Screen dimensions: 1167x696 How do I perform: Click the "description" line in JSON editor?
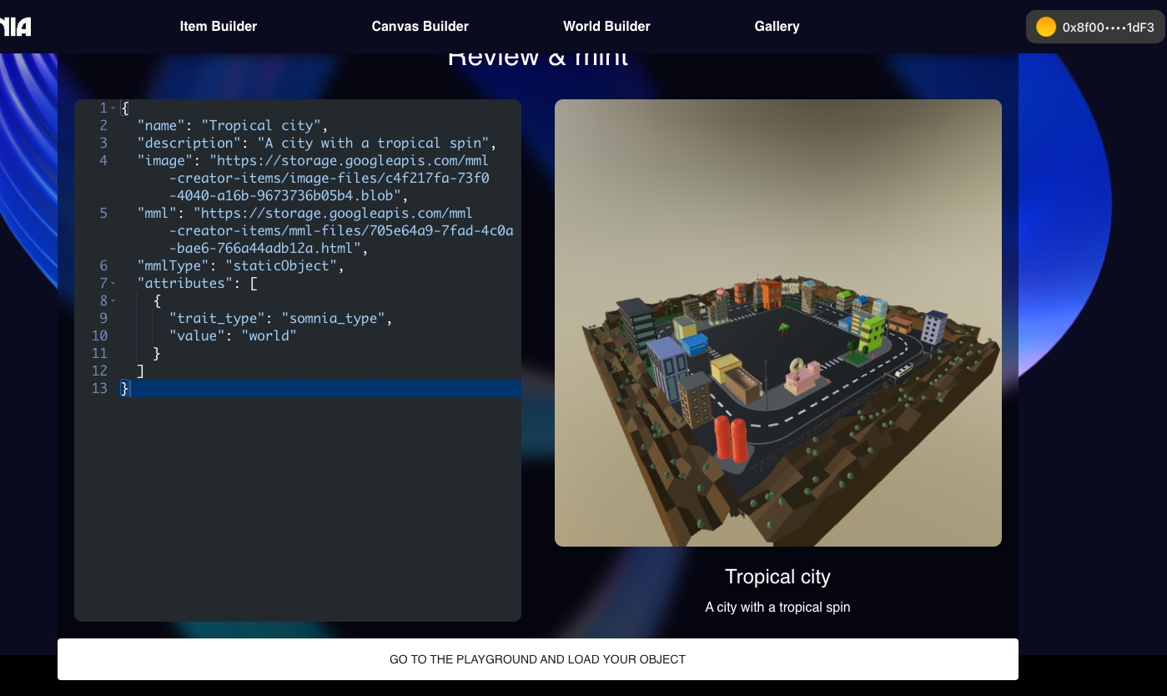point(317,144)
